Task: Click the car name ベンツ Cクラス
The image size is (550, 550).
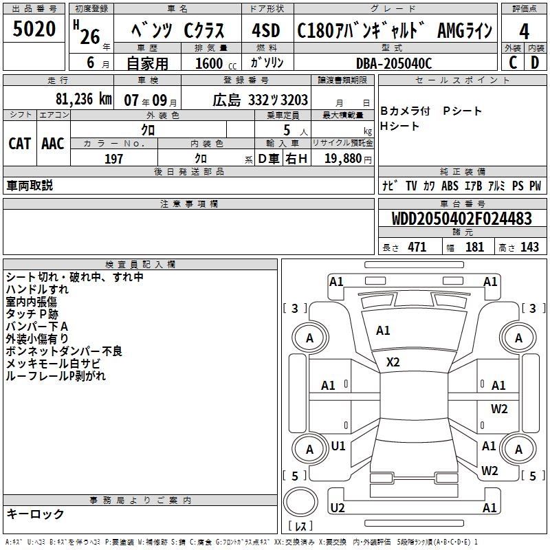Action: [178, 30]
